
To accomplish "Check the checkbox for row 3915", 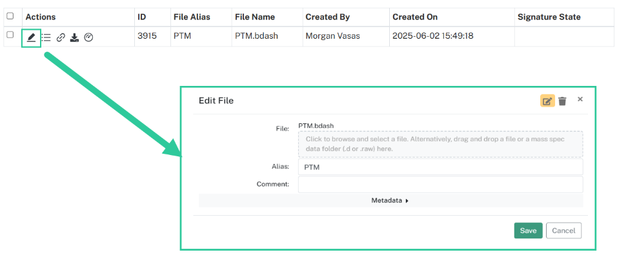I will click(10, 35).
